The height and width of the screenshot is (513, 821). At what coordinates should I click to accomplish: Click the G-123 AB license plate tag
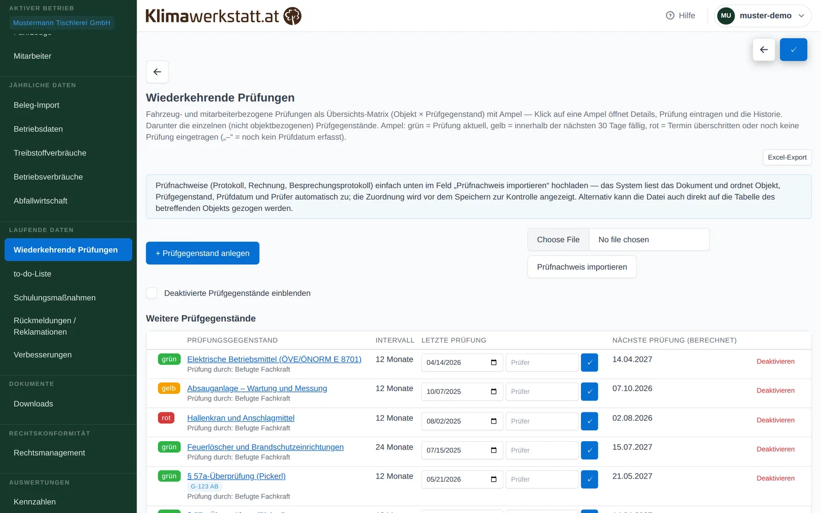point(204,486)
